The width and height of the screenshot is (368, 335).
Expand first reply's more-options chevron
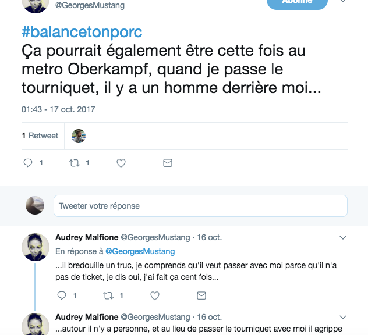tap(343, 237)
